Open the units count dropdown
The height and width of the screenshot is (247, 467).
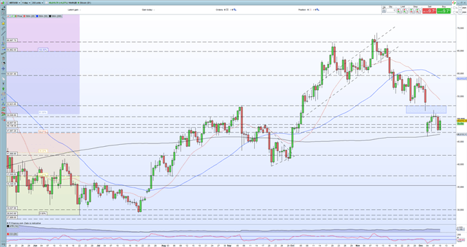[x=38, y=3]
